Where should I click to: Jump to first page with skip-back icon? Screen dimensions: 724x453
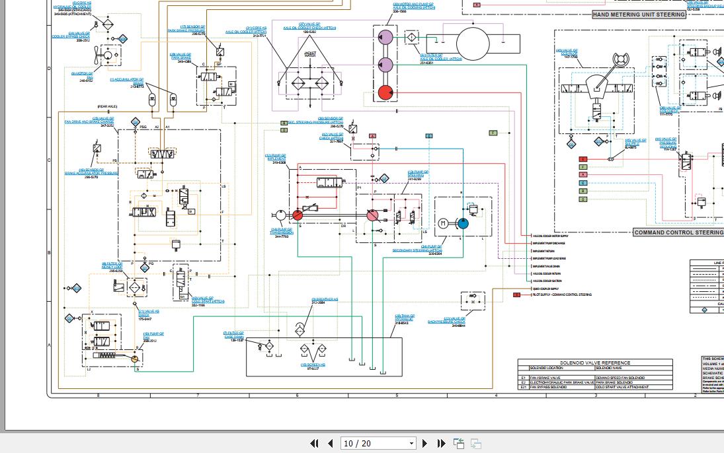314,443
